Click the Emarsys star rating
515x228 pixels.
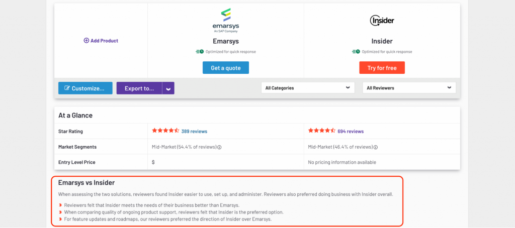[x=165, y=131]
